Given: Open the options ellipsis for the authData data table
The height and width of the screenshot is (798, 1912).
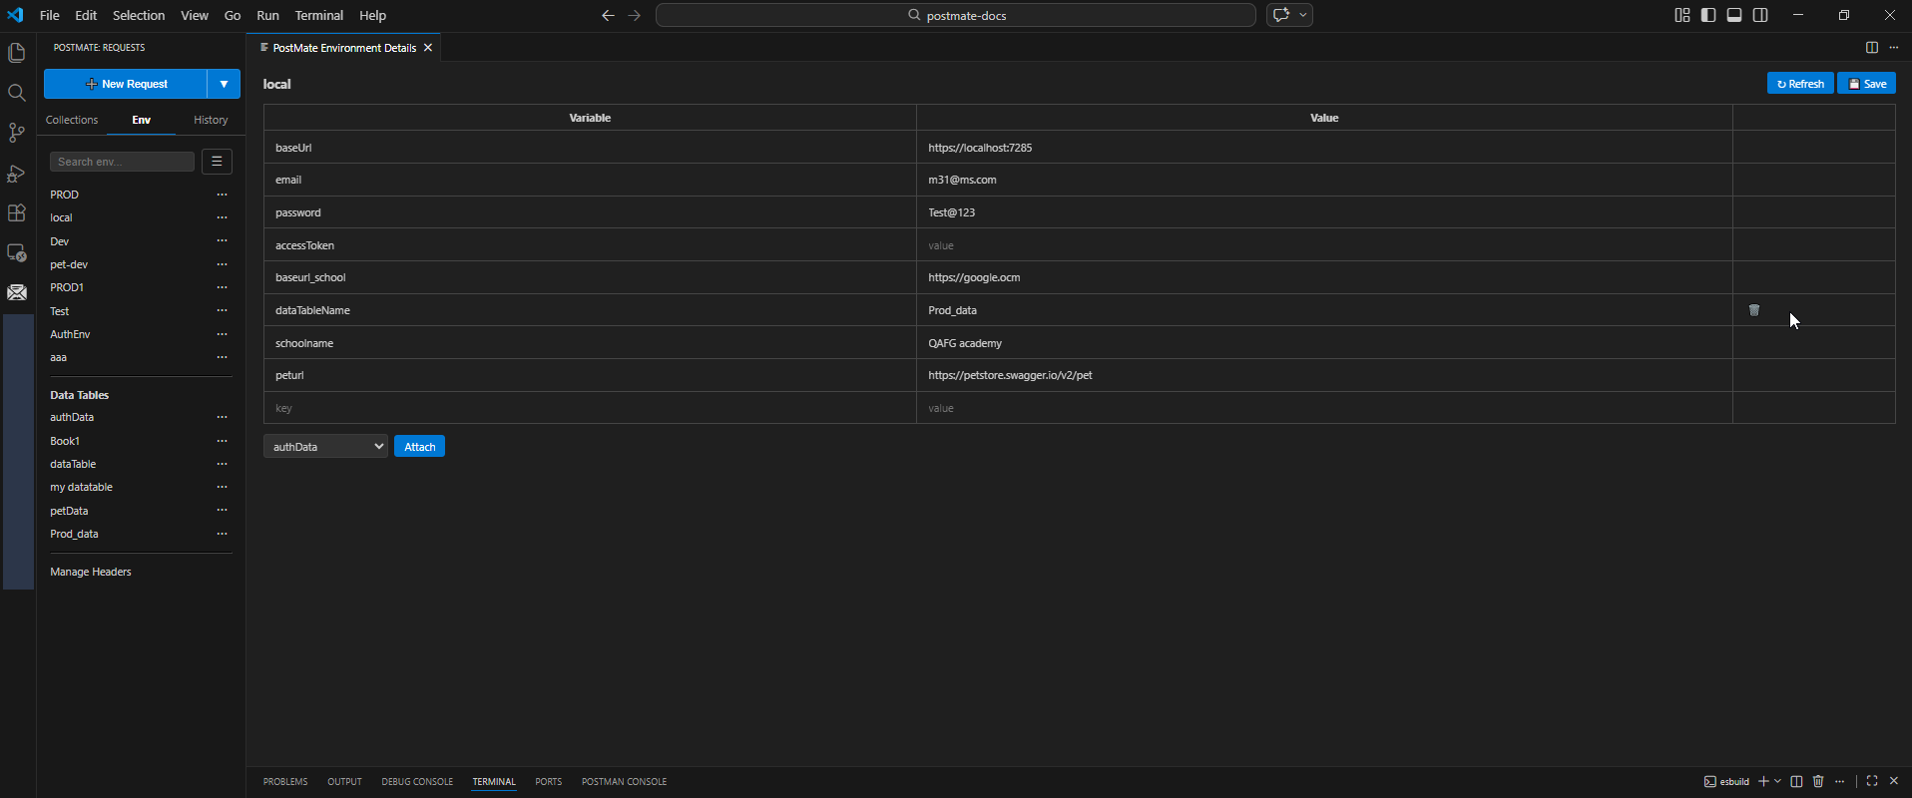Looking at the screenshot, I should point(223,417).
